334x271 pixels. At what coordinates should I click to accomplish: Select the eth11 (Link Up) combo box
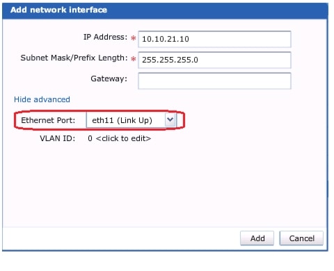(131, 120)
